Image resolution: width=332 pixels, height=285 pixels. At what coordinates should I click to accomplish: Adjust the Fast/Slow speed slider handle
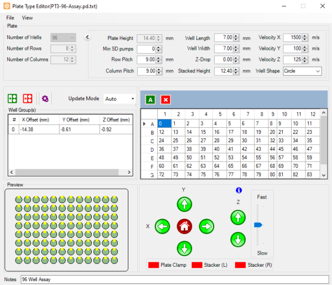point(258,225)
